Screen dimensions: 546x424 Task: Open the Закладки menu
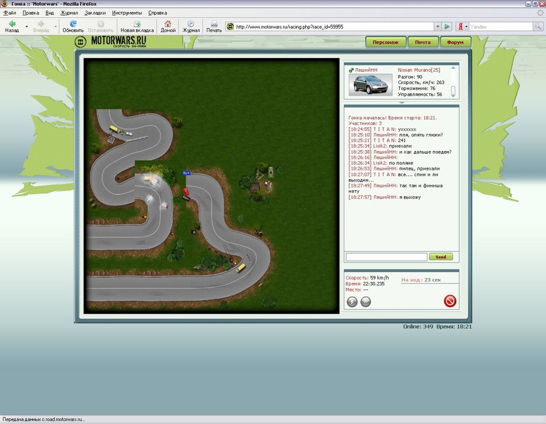(x=95, y=13)
